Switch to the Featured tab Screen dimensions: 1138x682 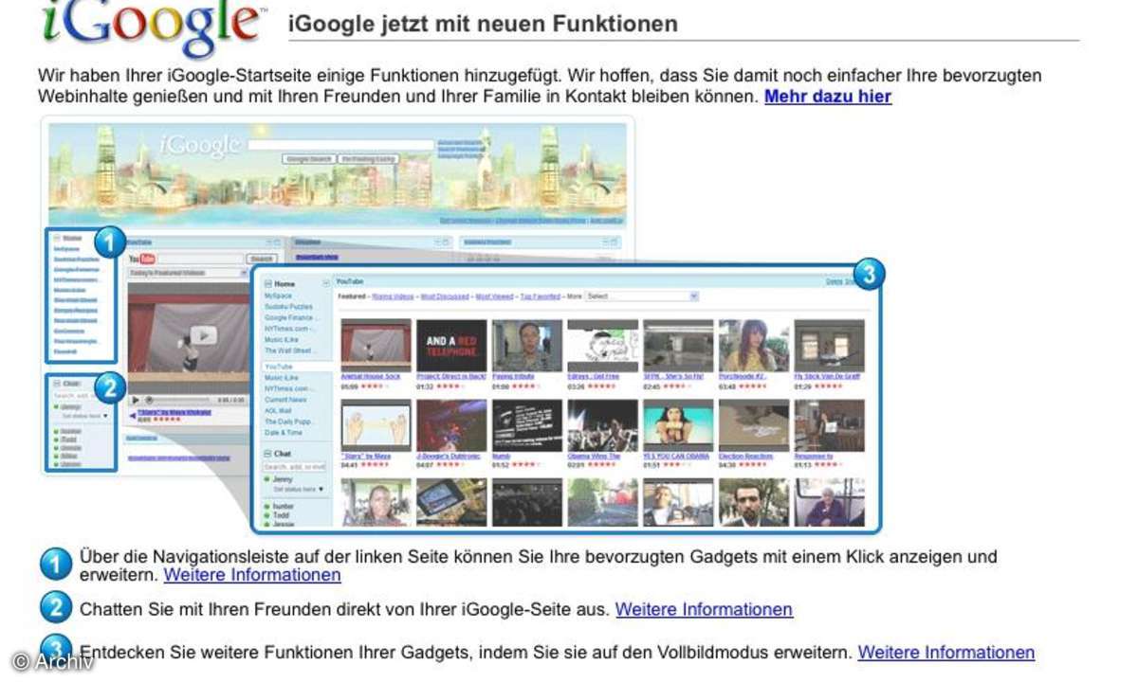click(352, 296)
